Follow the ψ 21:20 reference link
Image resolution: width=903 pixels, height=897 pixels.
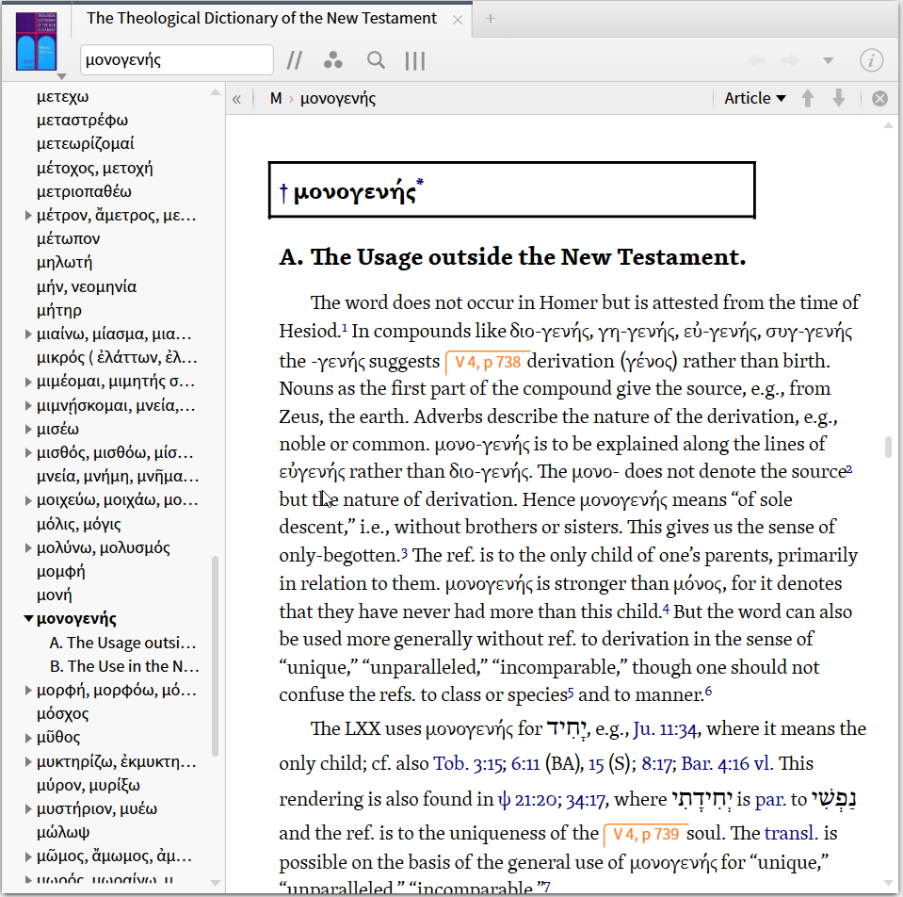coord(529,800)
